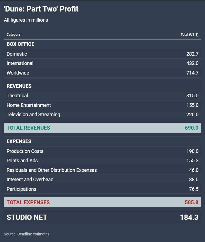The width and height of the screenshot is (205, 242).
Task: Click the Prints and Ads label
Action: pyautogui.click(x=22, y=161)
